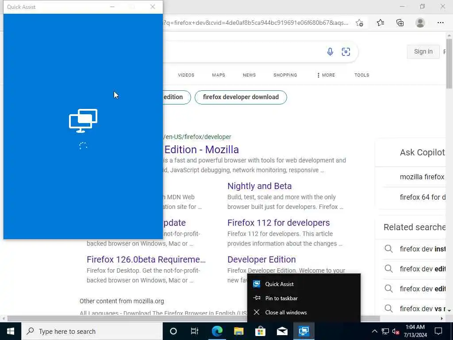Click the muted speaker volume icon
This screenshot has height=340, width=453.
tap(396, 331)
